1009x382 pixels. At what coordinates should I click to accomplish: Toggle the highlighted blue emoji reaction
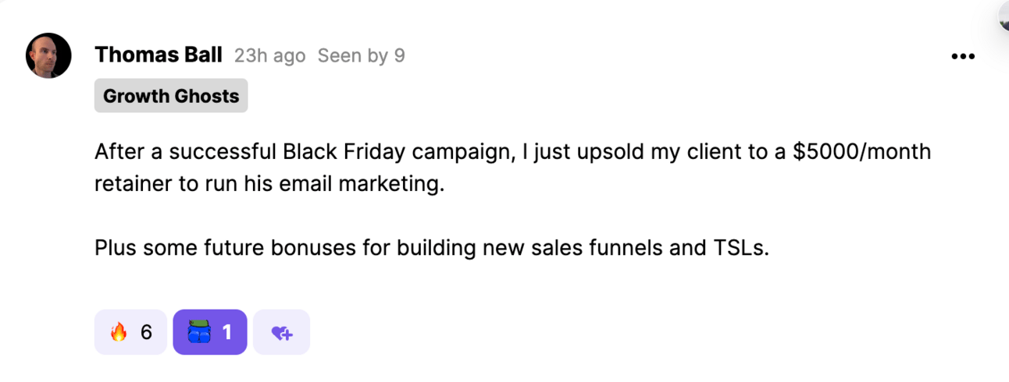tap(209, 332)
